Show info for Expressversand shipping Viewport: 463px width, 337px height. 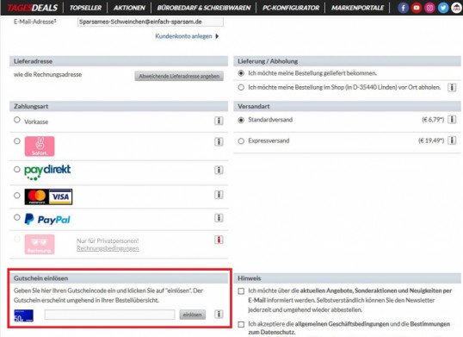(452, 140)
